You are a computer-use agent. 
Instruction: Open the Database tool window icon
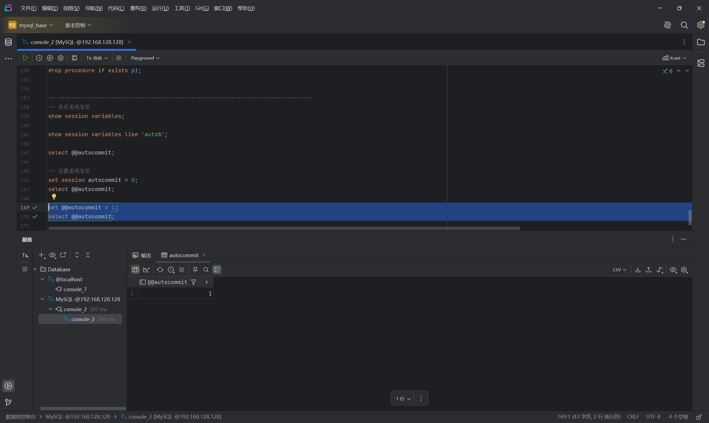click(x=8, y=42)
